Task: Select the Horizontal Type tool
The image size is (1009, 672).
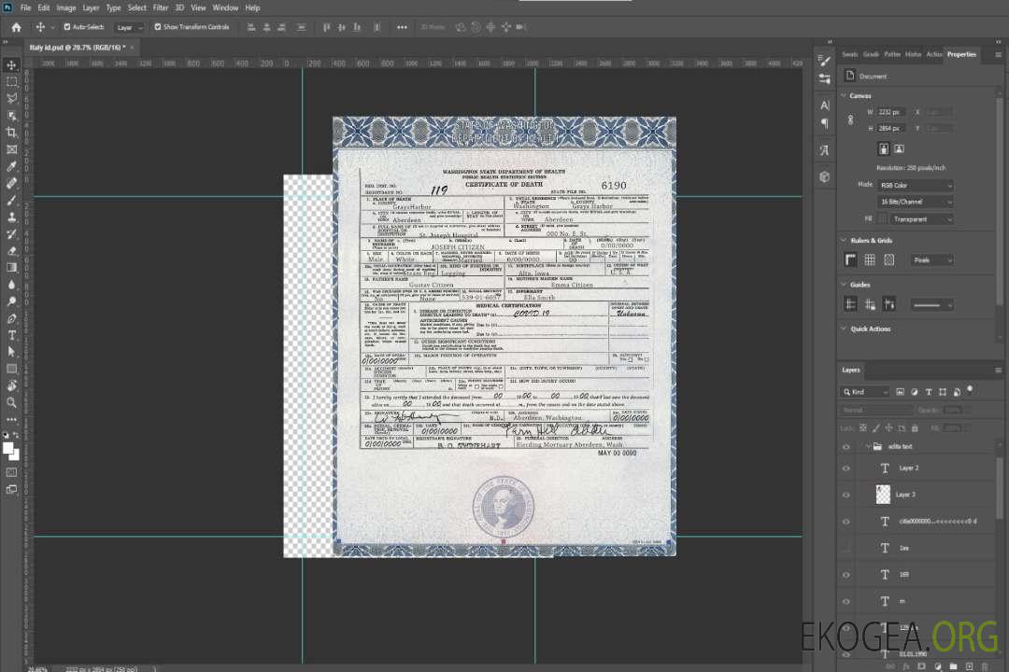Action: point(11,335)
